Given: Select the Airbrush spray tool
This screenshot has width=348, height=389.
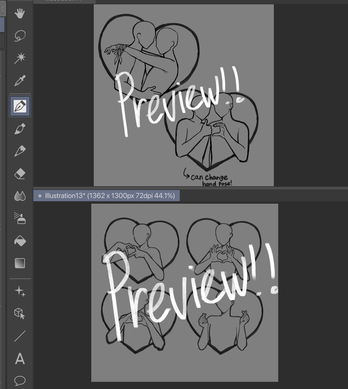Looking at the screenshot, I should click(x=20, y=218).
